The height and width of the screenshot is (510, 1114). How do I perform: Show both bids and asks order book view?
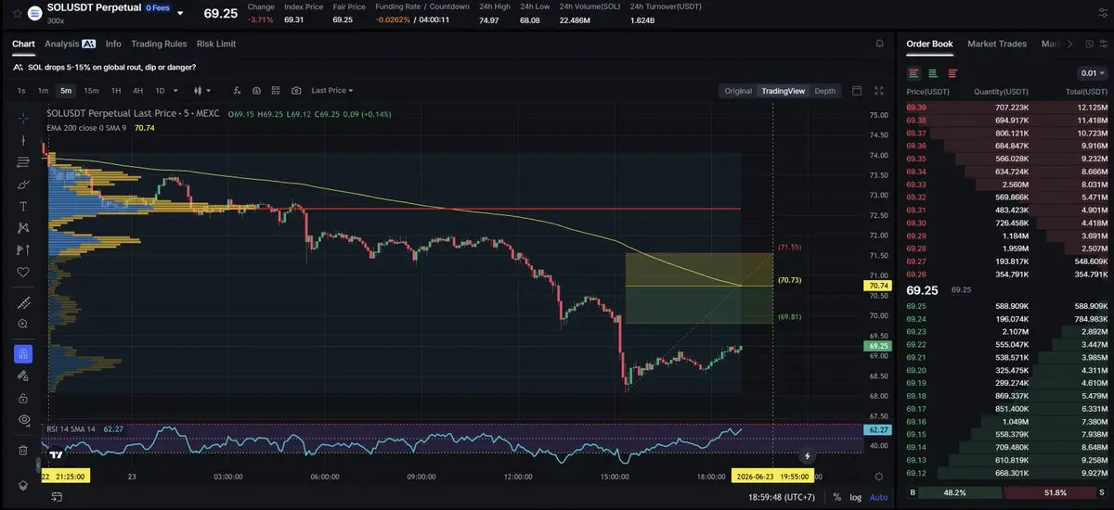[x=914, y=72]
